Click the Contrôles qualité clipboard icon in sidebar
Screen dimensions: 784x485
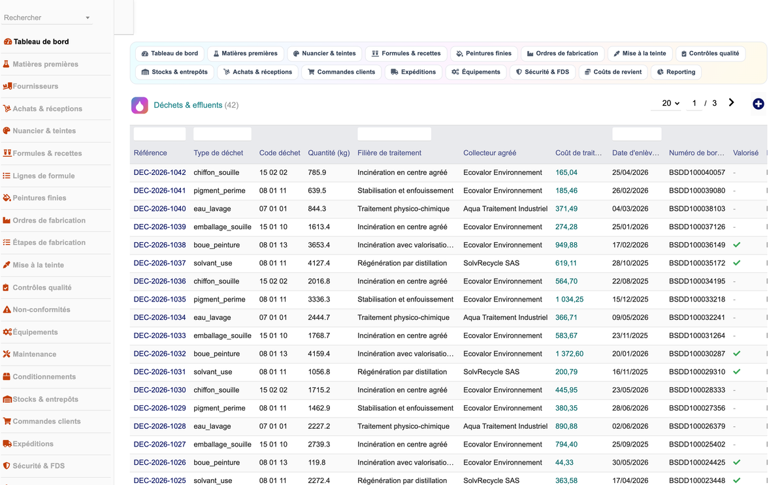coord(6,287)
